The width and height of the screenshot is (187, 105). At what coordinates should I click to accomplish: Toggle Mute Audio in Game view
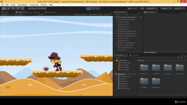[93, 15]
